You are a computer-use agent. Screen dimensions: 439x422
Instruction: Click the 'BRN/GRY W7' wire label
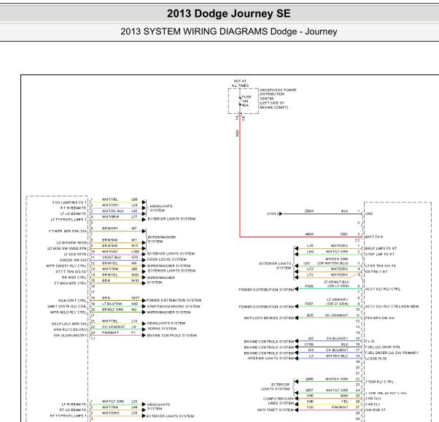point(120,229)
